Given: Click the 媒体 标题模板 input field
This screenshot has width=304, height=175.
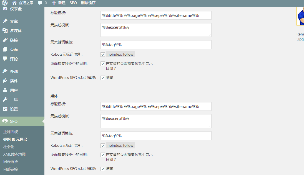Looking at the screenshot, I should (x=156, y=106).
